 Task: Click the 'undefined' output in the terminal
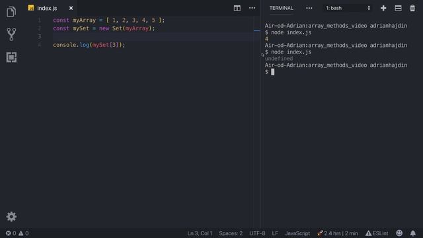(x=279, y=59)
